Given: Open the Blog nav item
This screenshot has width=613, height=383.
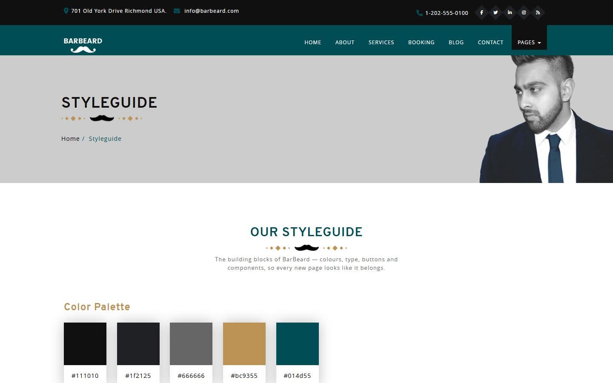Looking at the screenshot, I should [456, 42].
